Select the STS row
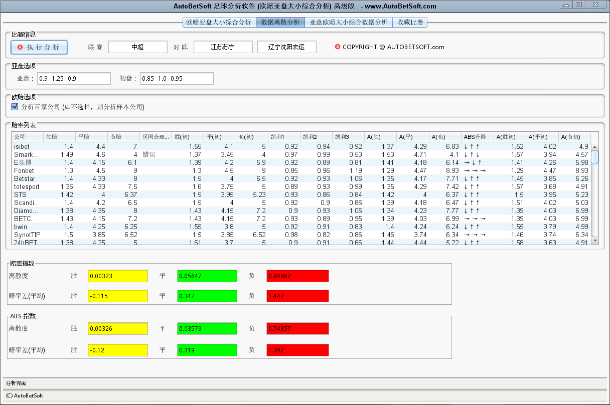610x405 pixels. 301,194
